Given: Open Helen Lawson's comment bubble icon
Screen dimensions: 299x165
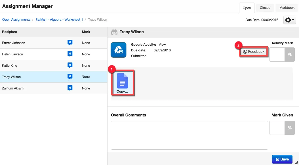Looking at the screenshot, I should pyautogui.click(x=70, y=54).
